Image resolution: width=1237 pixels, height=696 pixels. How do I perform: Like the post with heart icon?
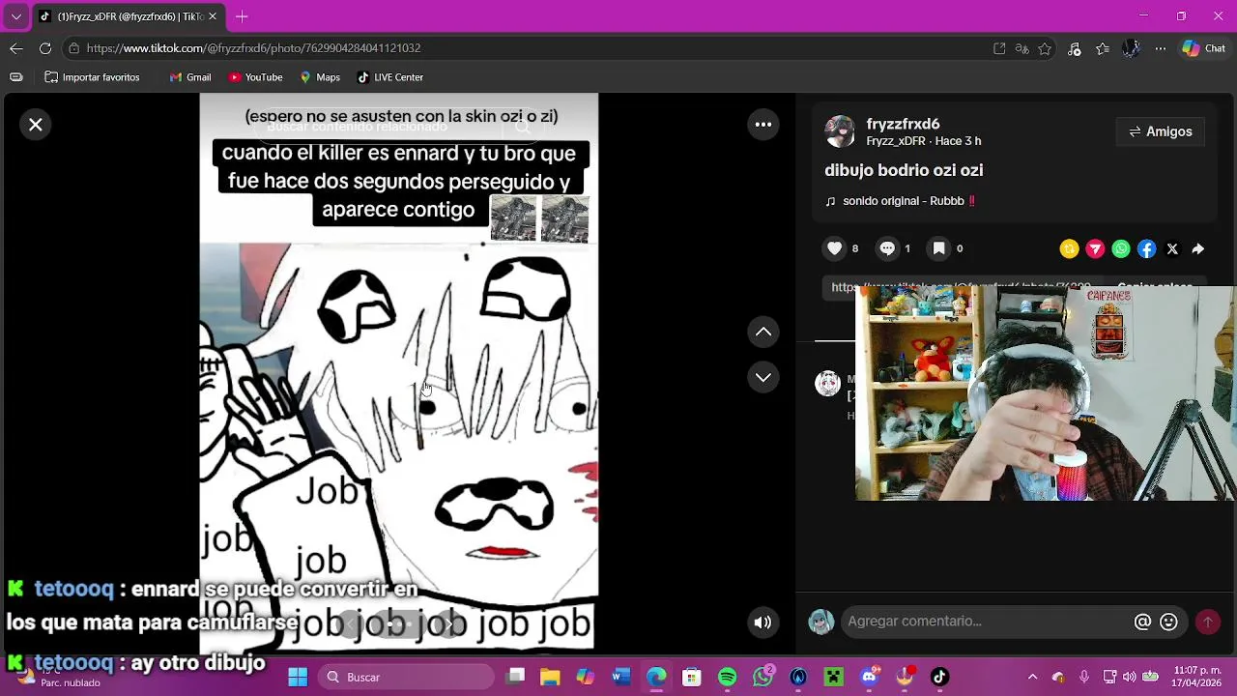pos(835,248)
